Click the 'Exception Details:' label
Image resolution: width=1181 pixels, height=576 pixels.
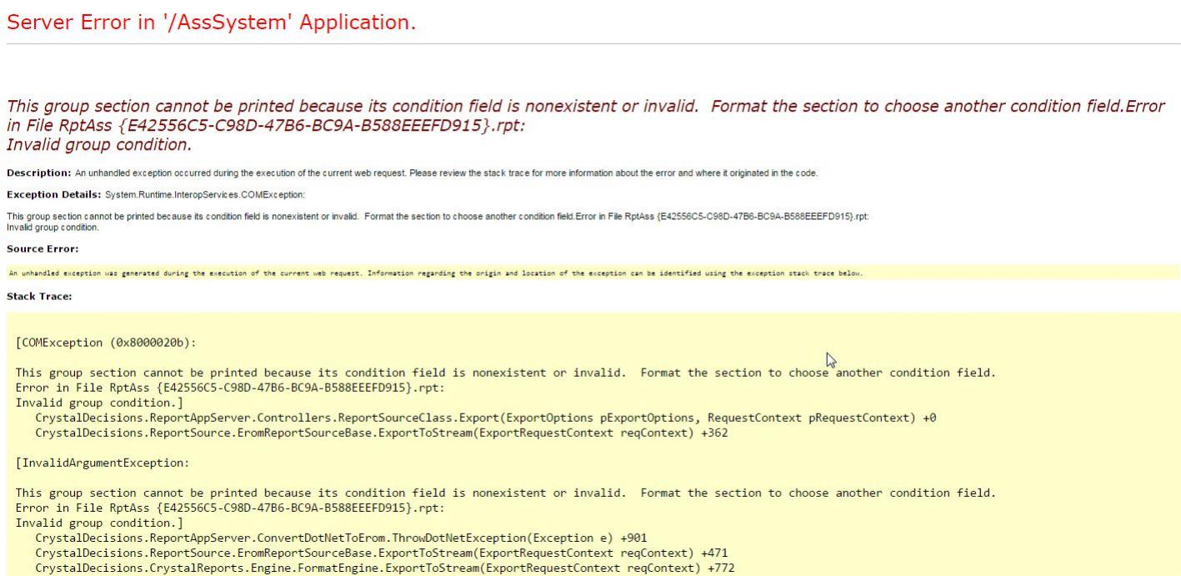click(52, 195)
